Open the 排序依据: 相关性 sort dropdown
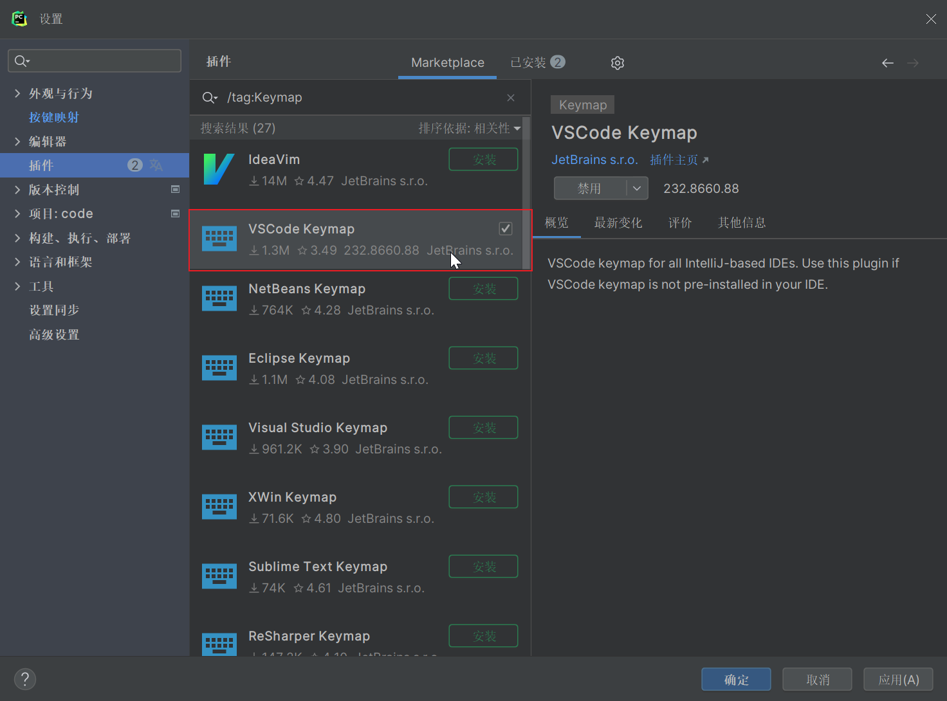The image size is (947, 701). (470, 128)
